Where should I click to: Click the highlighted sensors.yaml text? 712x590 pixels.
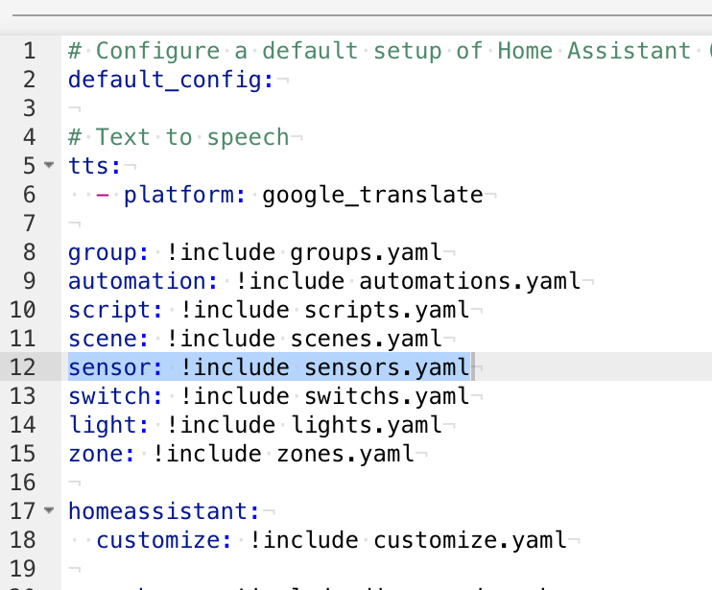click(387, 367)
